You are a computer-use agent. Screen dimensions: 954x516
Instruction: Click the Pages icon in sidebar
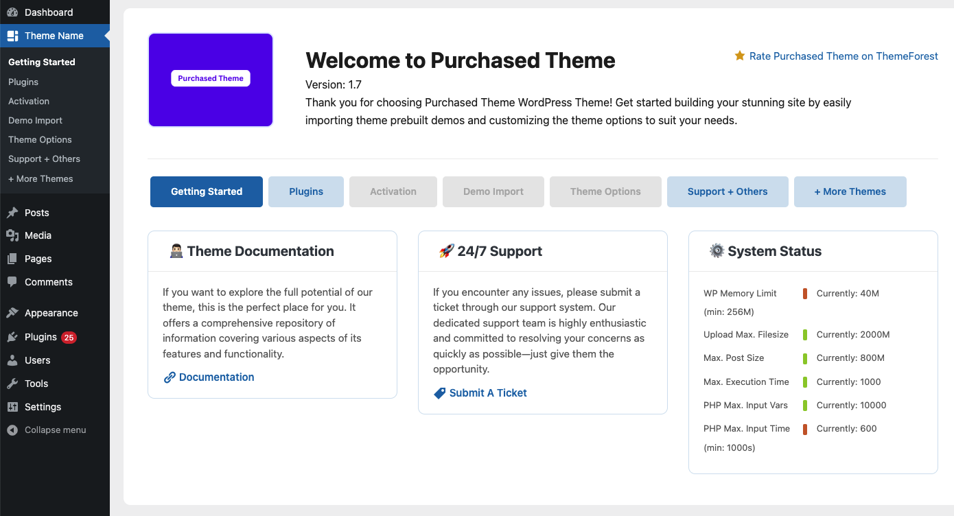click(12, 259)
